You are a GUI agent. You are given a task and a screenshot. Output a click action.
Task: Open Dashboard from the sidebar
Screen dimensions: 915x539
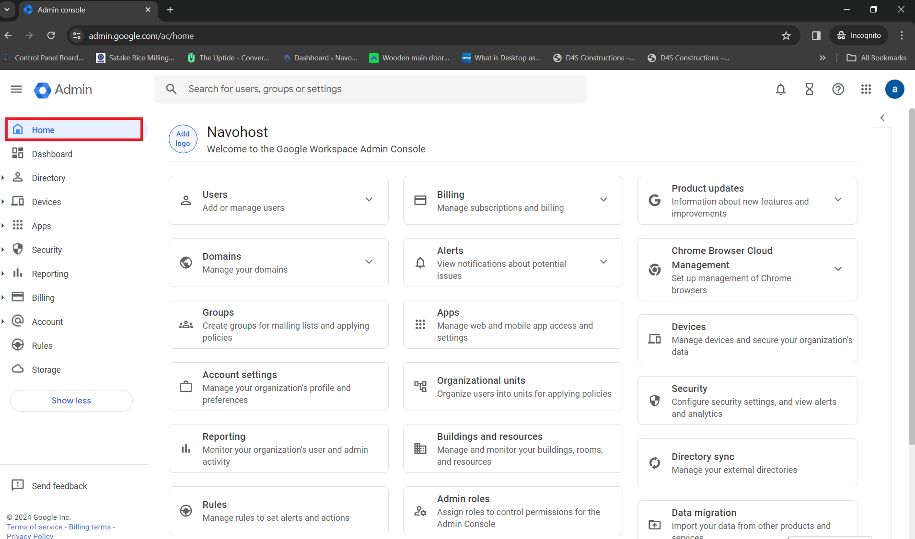point(74,154)
